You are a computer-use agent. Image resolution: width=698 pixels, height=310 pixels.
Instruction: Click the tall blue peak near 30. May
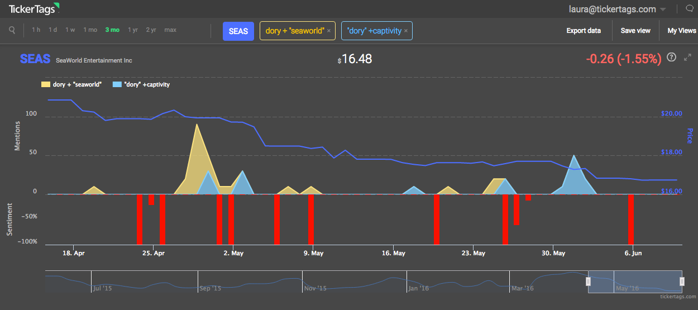(x=573, y=156)
